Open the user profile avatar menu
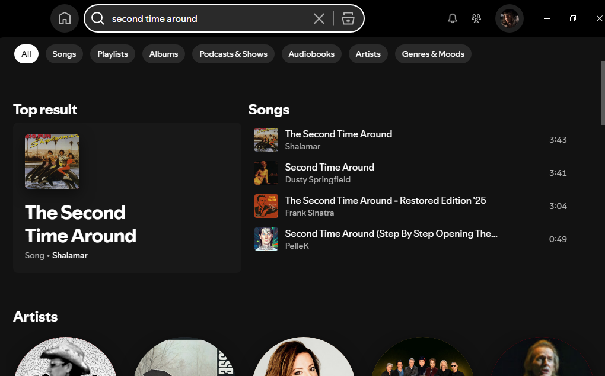 [x=510, y=18]
